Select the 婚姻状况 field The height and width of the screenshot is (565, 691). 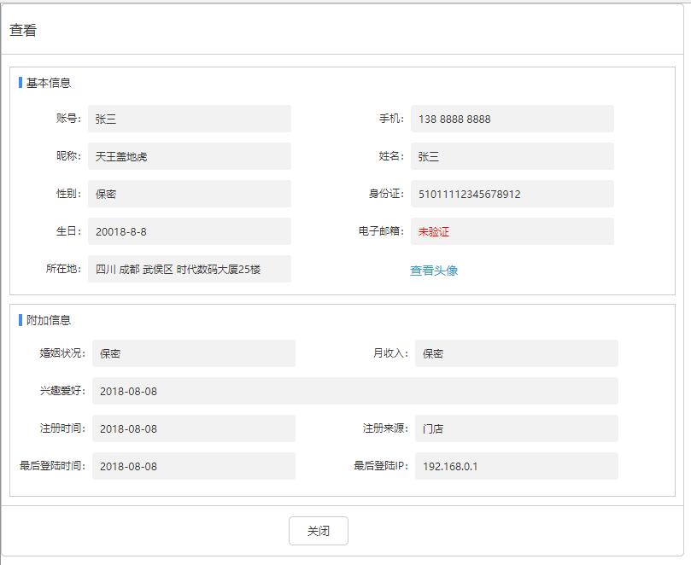click(193, 353)
